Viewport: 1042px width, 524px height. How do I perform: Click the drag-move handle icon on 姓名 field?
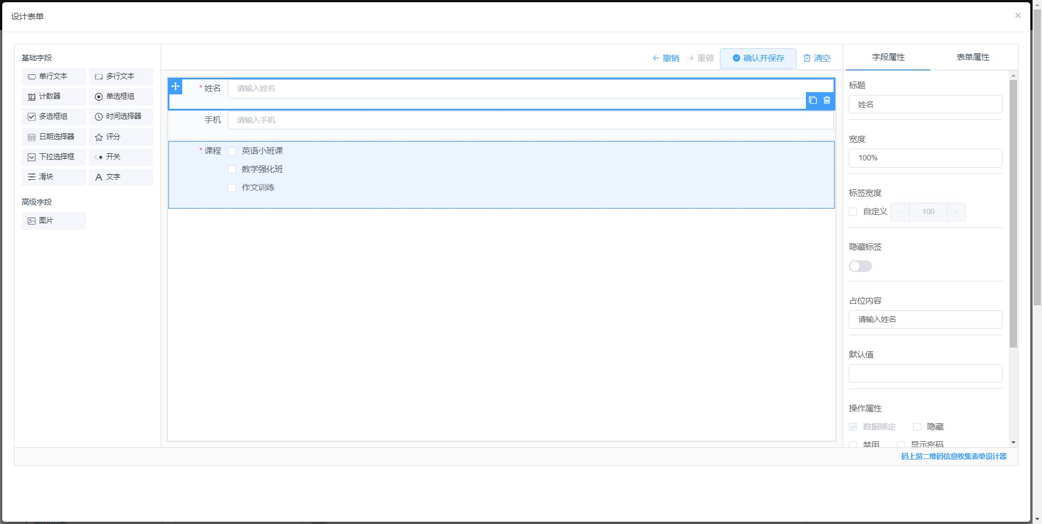click(176, 87)
